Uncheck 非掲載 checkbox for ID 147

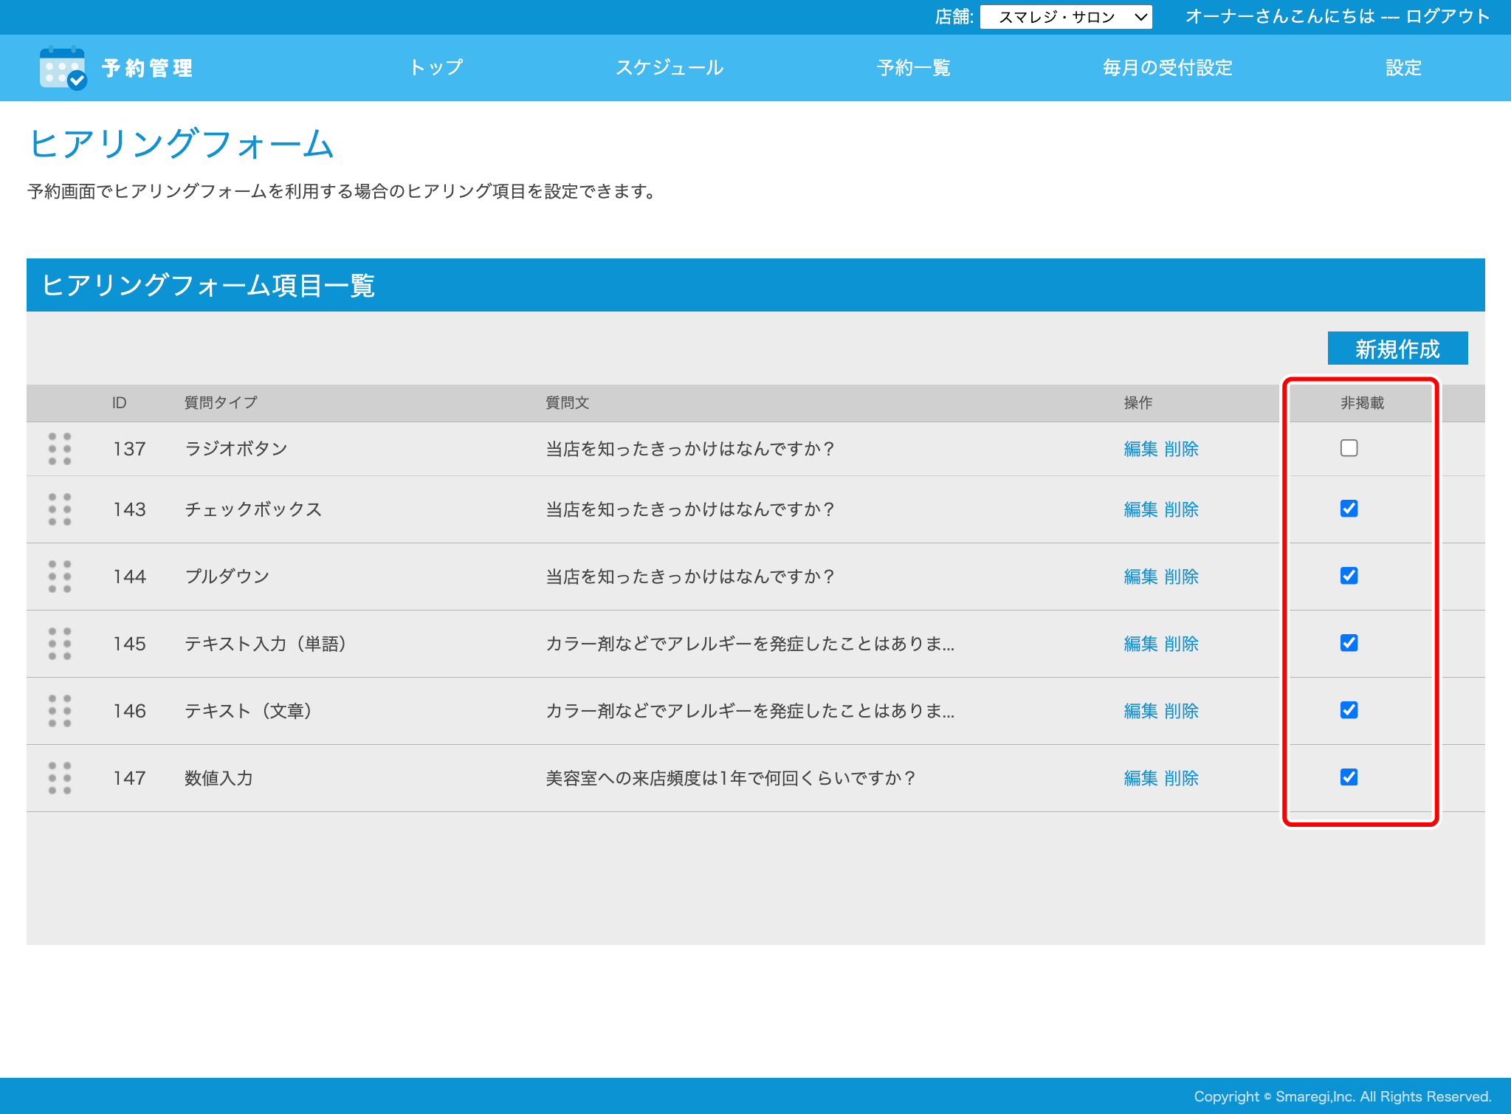click(1349, 777)
